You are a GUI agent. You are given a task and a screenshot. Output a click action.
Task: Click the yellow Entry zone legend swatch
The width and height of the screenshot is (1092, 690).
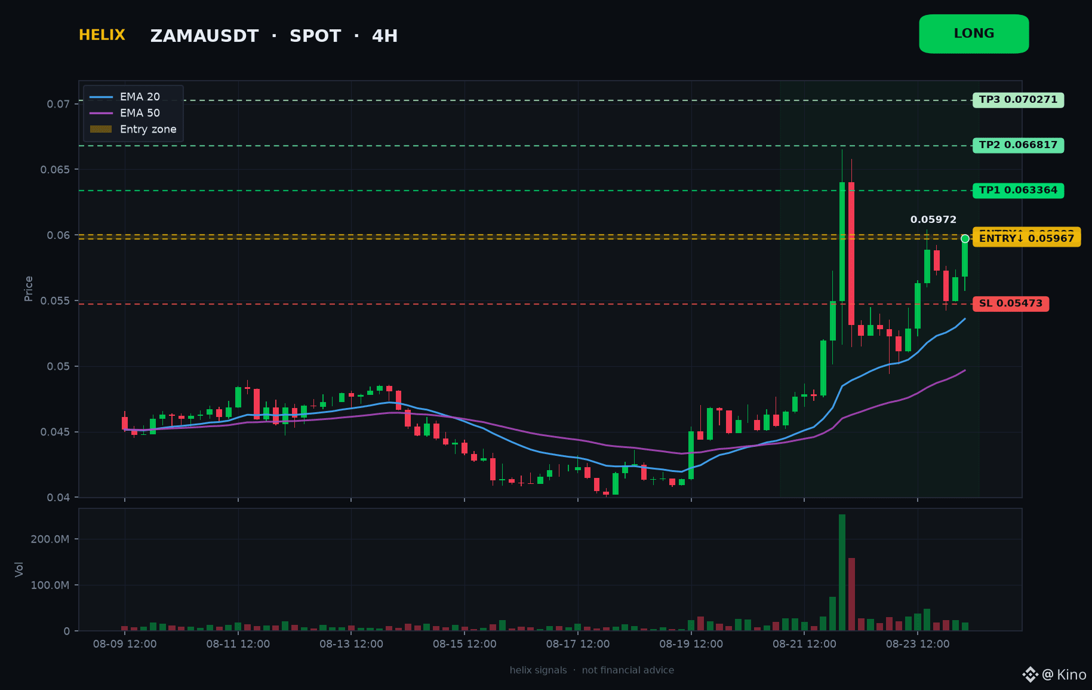[x=101, y=129]
